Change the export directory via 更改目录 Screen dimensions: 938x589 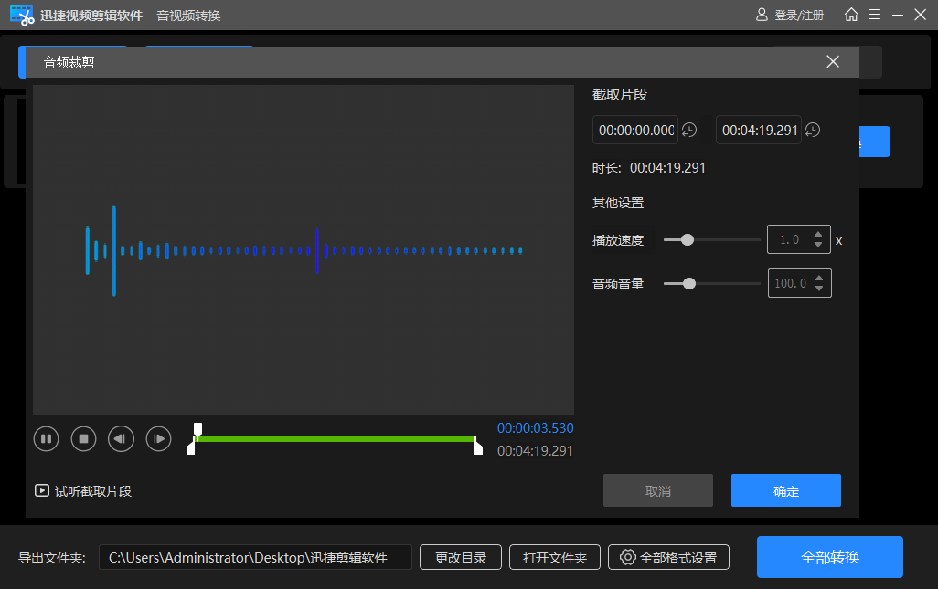(x=460, y=557)
